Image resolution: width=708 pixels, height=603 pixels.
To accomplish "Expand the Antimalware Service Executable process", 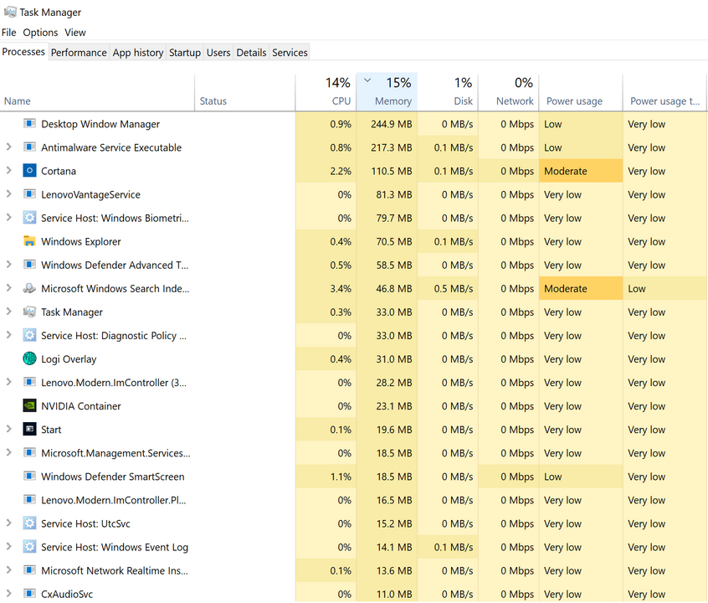I will [x=8, y=147].
